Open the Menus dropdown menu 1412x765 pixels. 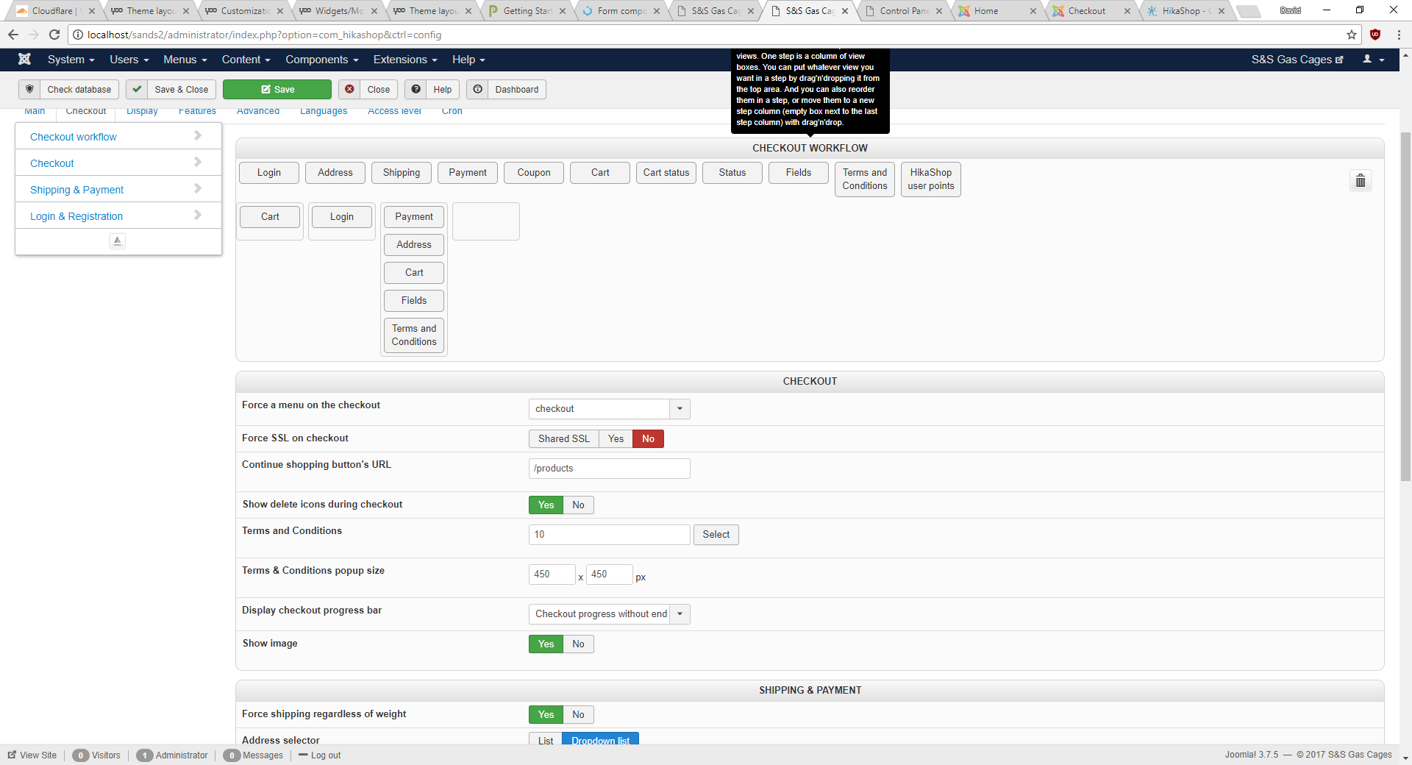185,60
